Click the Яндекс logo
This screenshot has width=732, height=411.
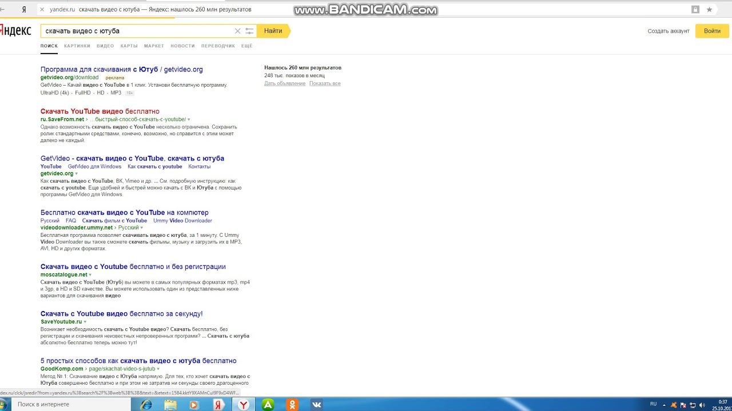(15, 31)
